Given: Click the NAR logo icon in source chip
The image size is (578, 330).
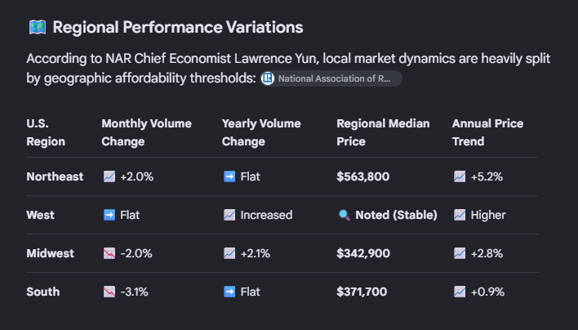Looking at the screenshot, I should 268,78.
